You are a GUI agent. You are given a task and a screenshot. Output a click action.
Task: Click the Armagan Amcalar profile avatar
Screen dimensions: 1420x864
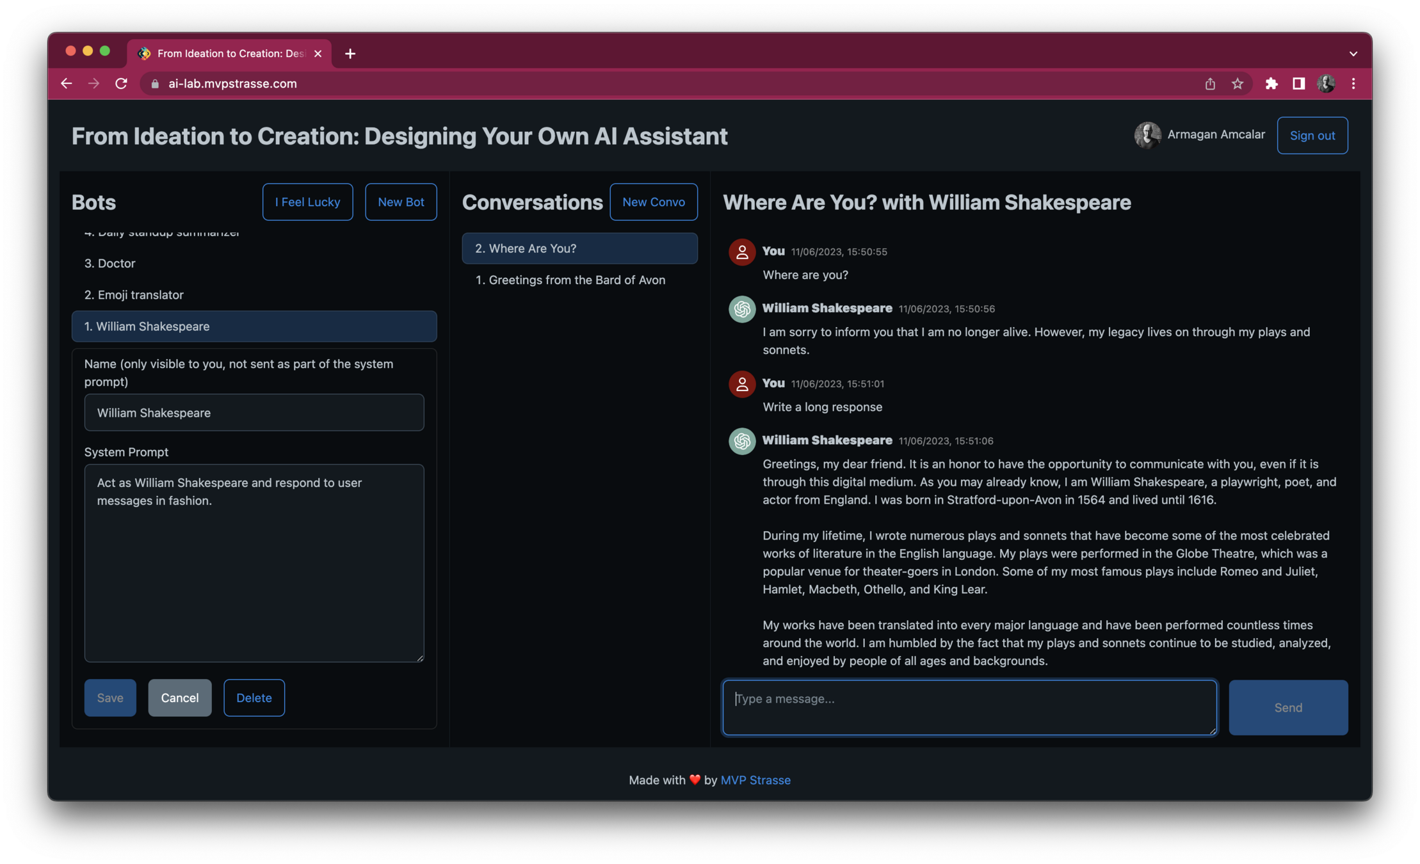coord(1147,135)
